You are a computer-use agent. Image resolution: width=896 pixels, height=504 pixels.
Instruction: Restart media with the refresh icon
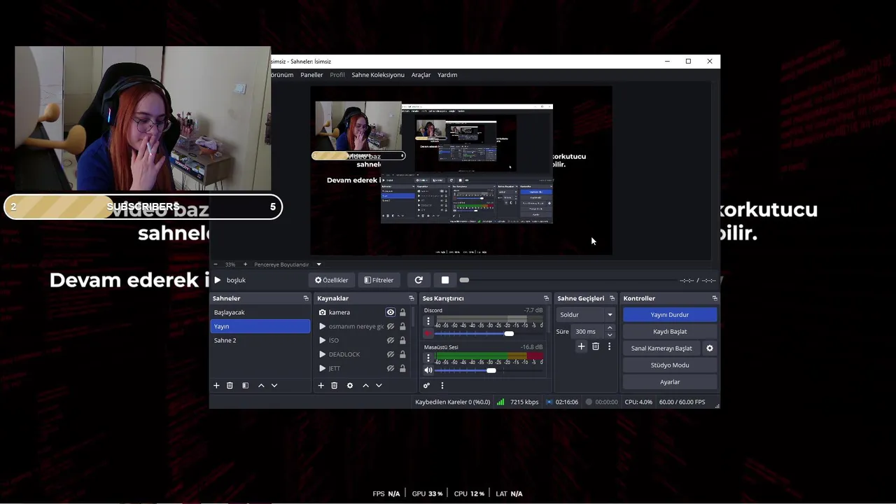tap(419, 280)
